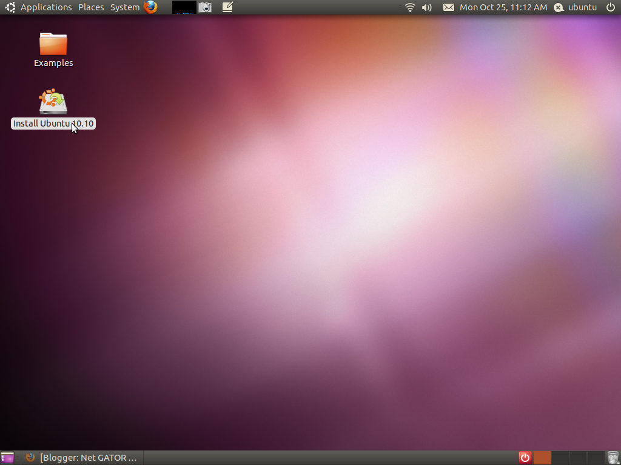Toggle the show desktop button
Viewport: 621px width, 465px height.
7,458
